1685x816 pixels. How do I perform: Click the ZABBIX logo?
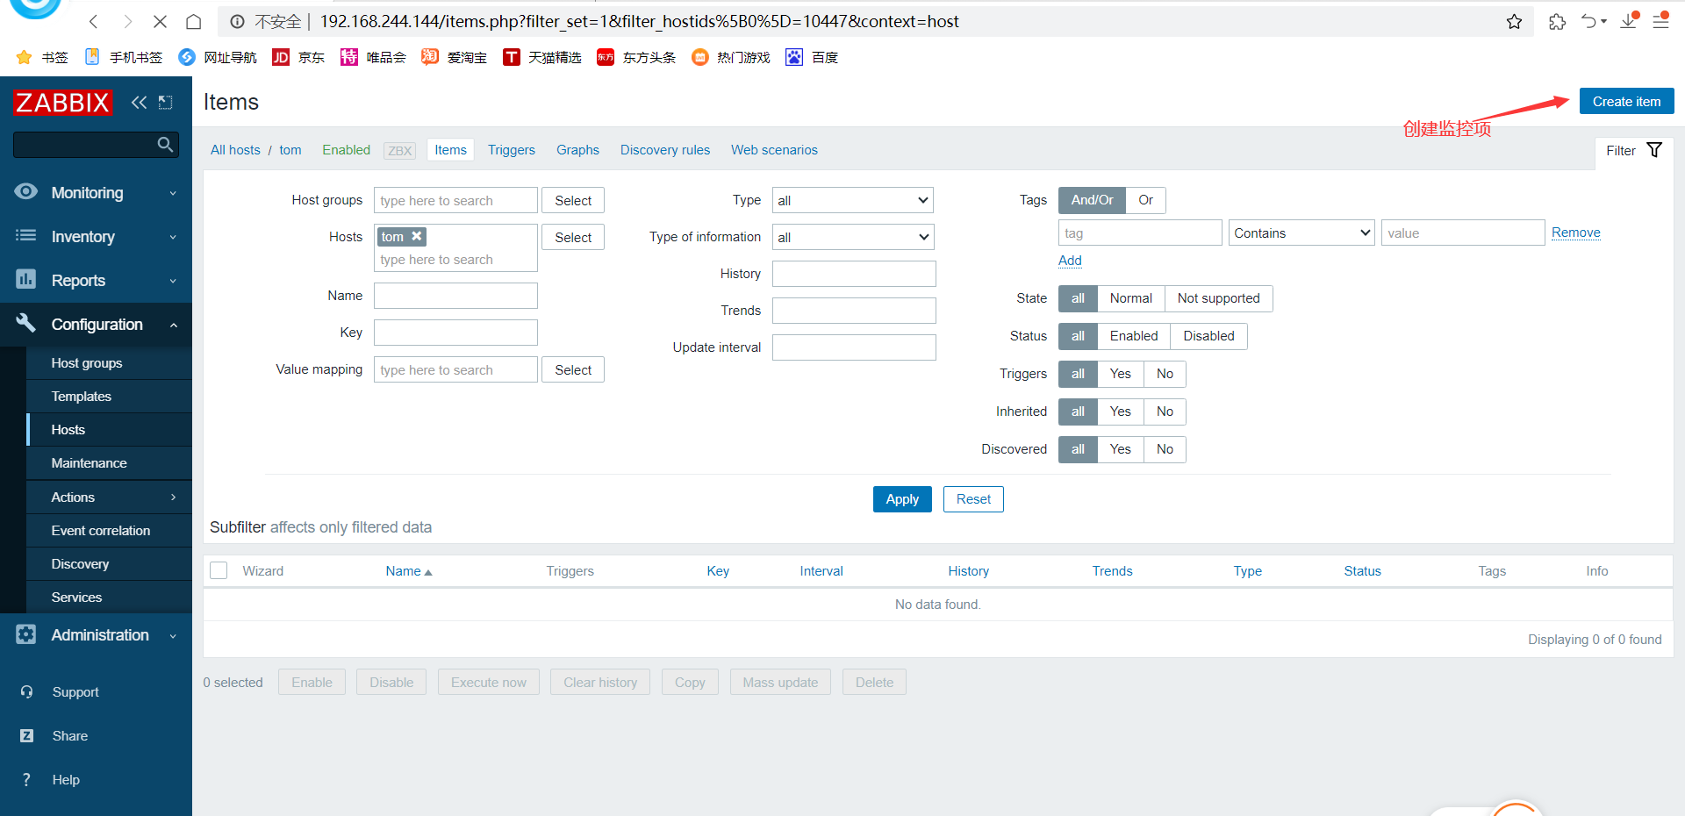(62, 103)
